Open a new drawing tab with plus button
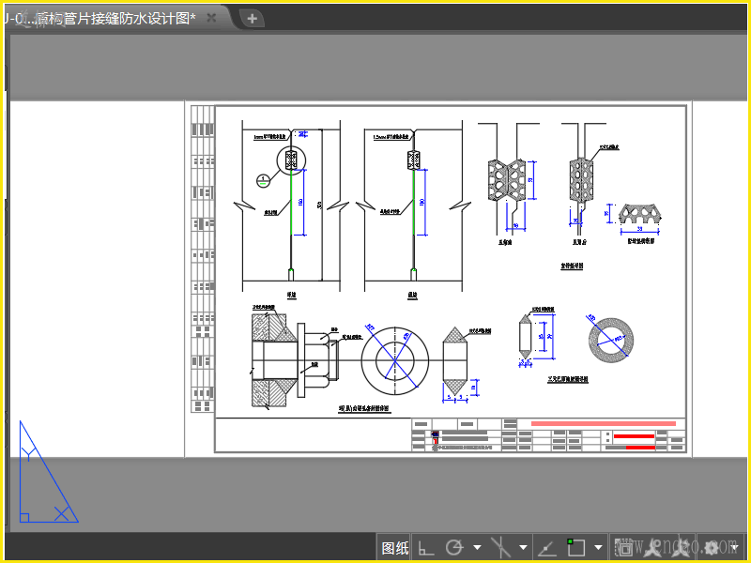 pos(252,19)
